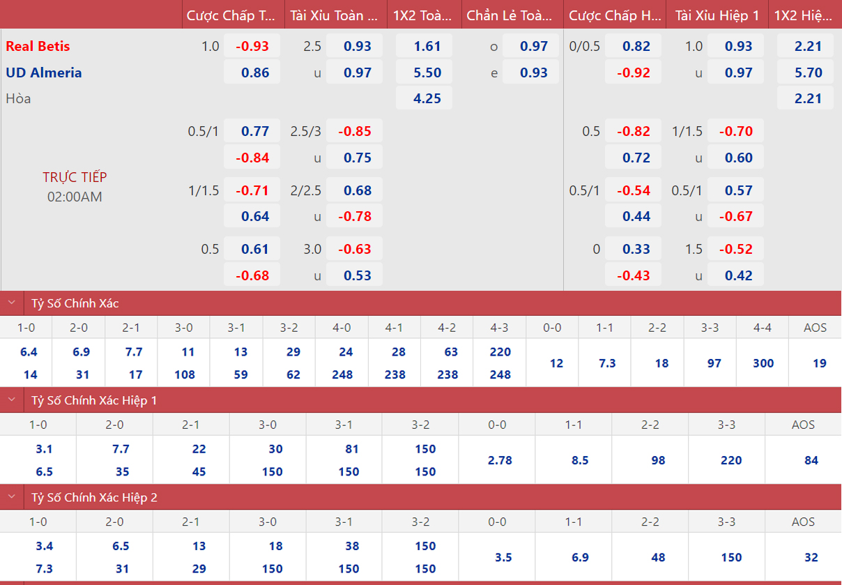Viewport: 842px width, 585px height.
Task: Bet on full-match 4-4 score at 300
Action: point(763,363)
